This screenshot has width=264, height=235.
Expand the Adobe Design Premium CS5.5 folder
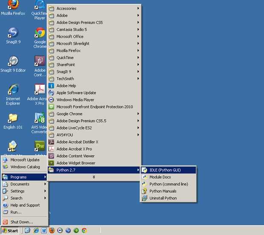point(94,121)
